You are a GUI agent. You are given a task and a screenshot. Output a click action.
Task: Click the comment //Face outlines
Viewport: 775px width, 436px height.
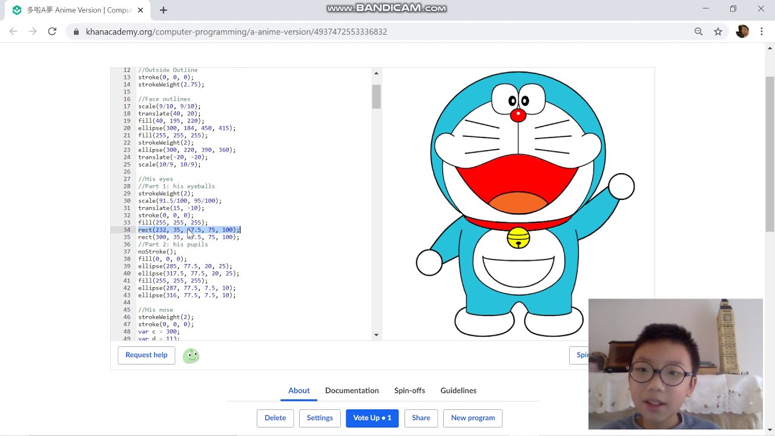click(164, 99)
